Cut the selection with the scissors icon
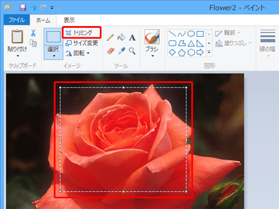 [33, 33]
